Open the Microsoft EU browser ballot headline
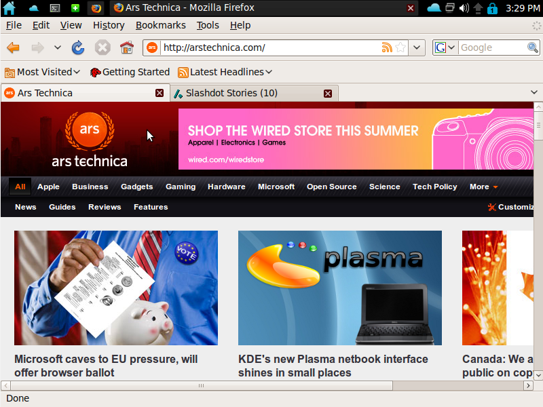The height and width of the screenshot is (407, 543). (106, 366)
